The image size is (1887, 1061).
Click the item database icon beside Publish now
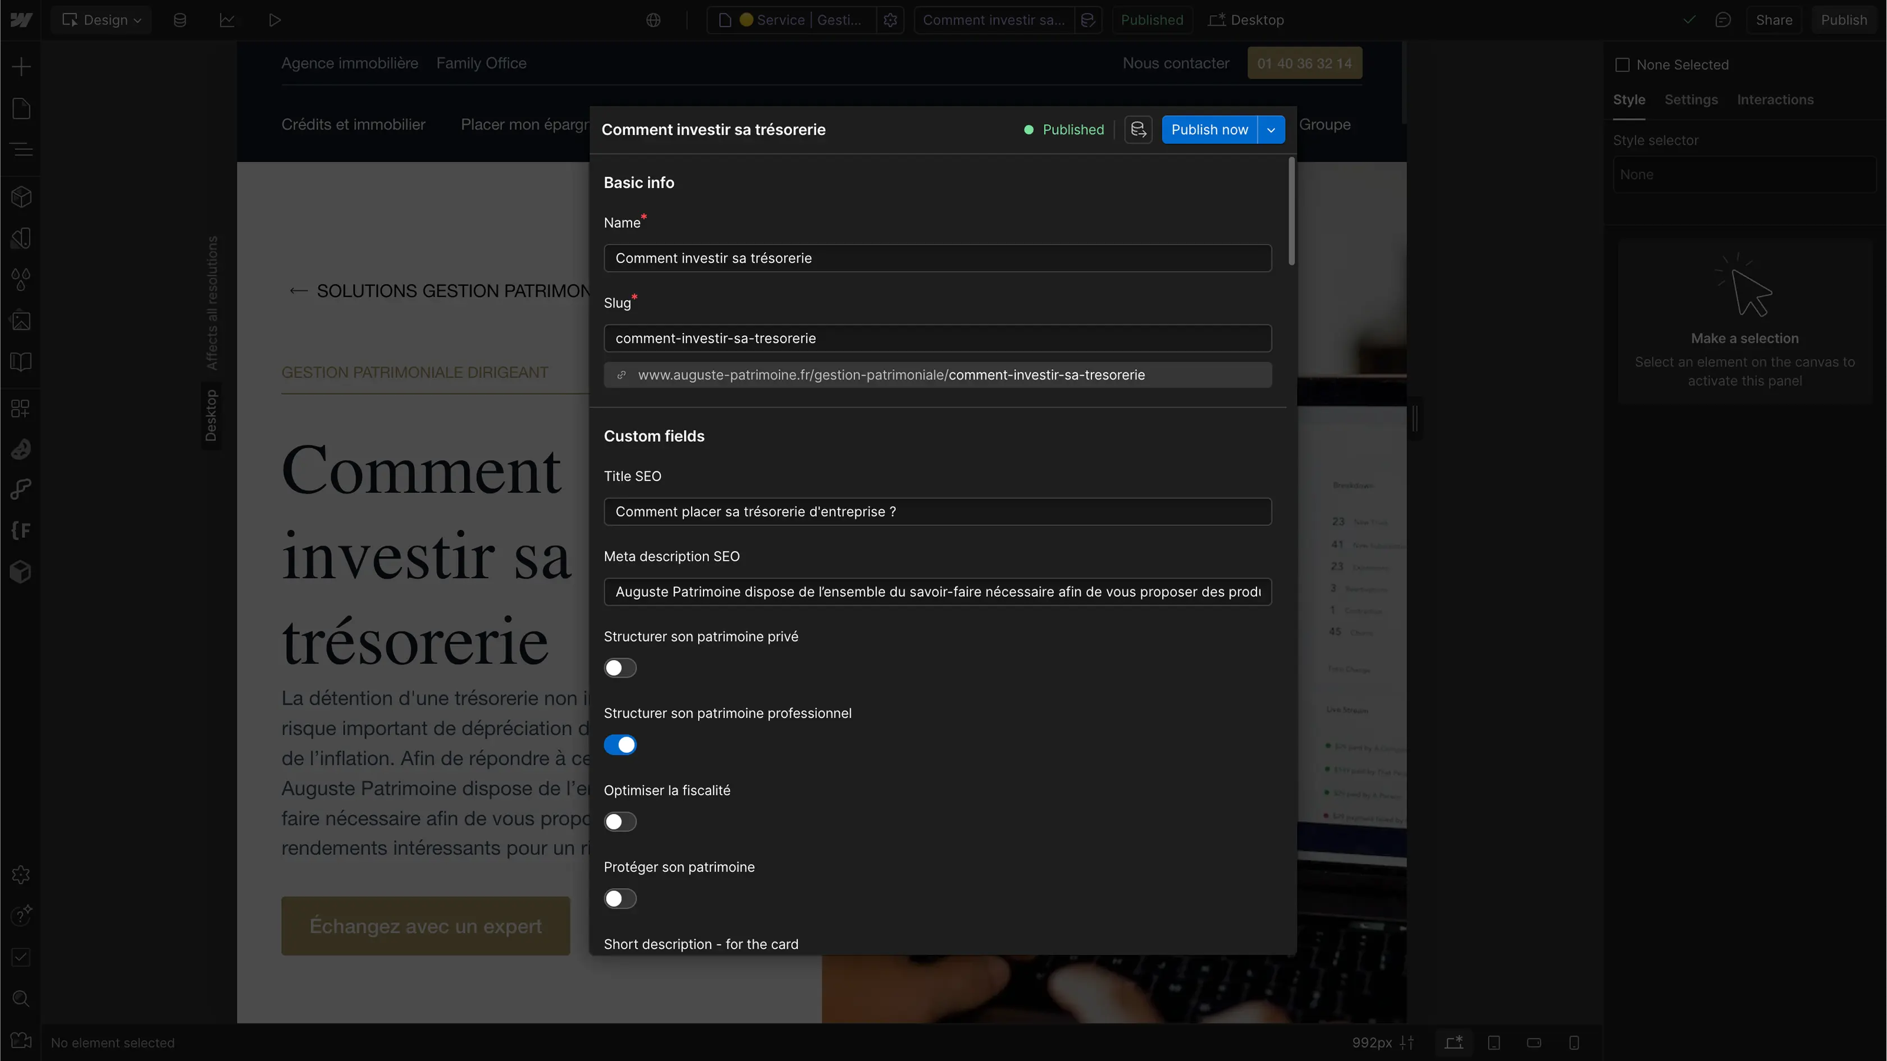[x=1139, y=130]
